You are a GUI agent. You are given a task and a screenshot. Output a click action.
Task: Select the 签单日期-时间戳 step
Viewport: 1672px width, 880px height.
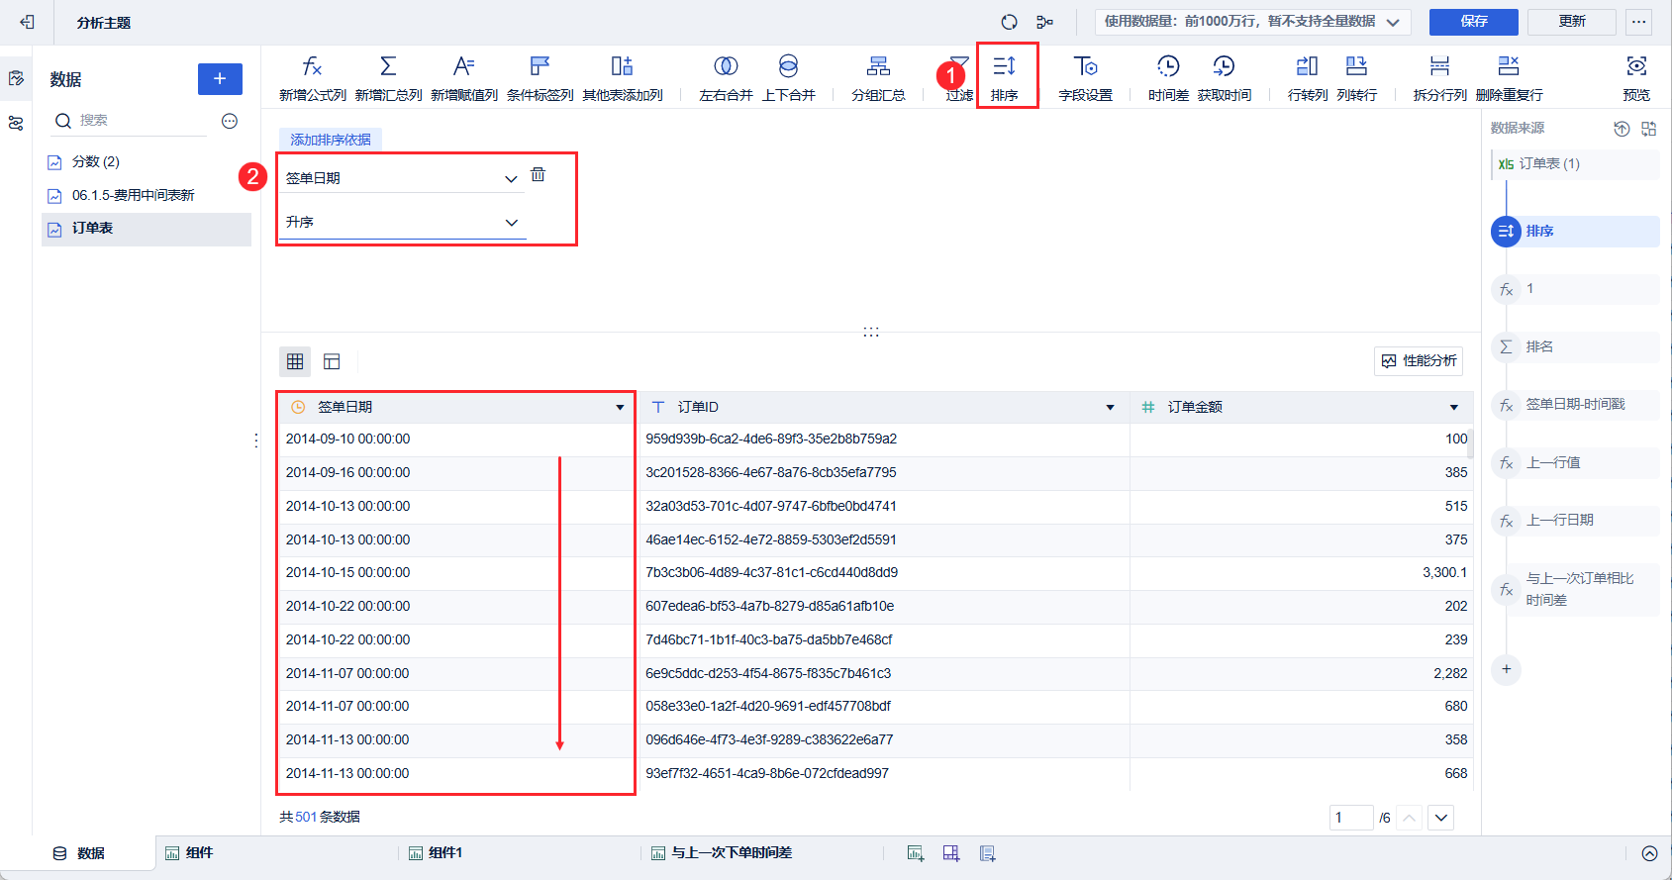1577,405
